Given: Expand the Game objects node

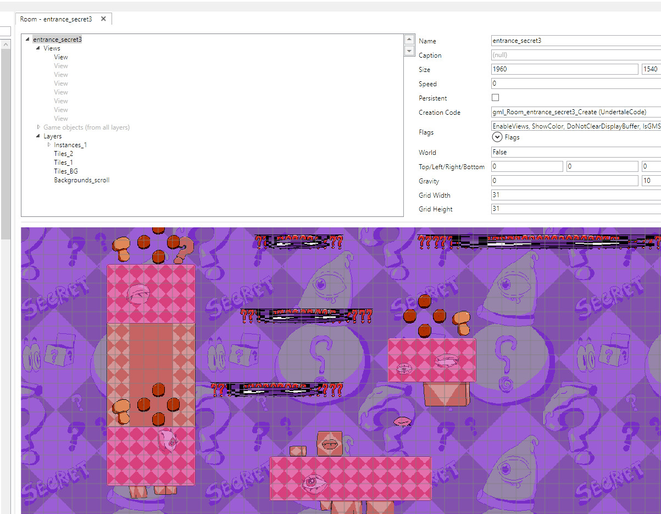Looking at the screenshot, I should coord(38,127).
